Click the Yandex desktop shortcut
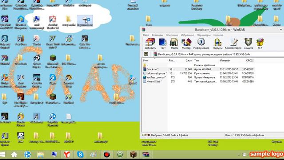This screenshot has width=284, height=160. 36,40
